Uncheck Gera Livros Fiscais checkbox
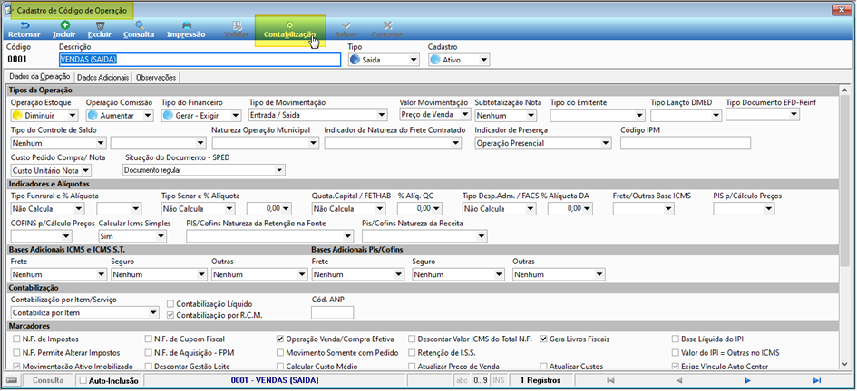Viewport: 857px width, 391px height. point(544,339)
